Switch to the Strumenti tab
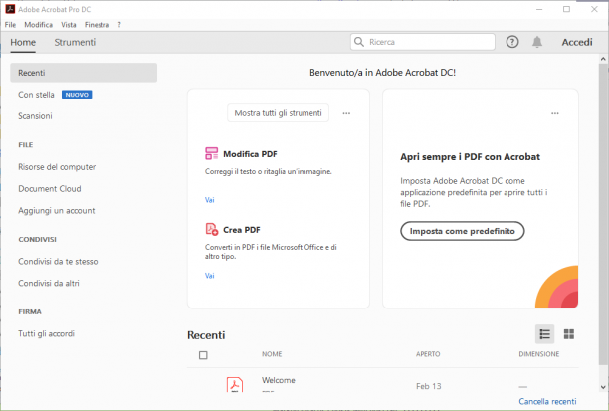Image resolution: width=609 pixels, height=411 pixels. pyautogui.click(x=75, y=42)
